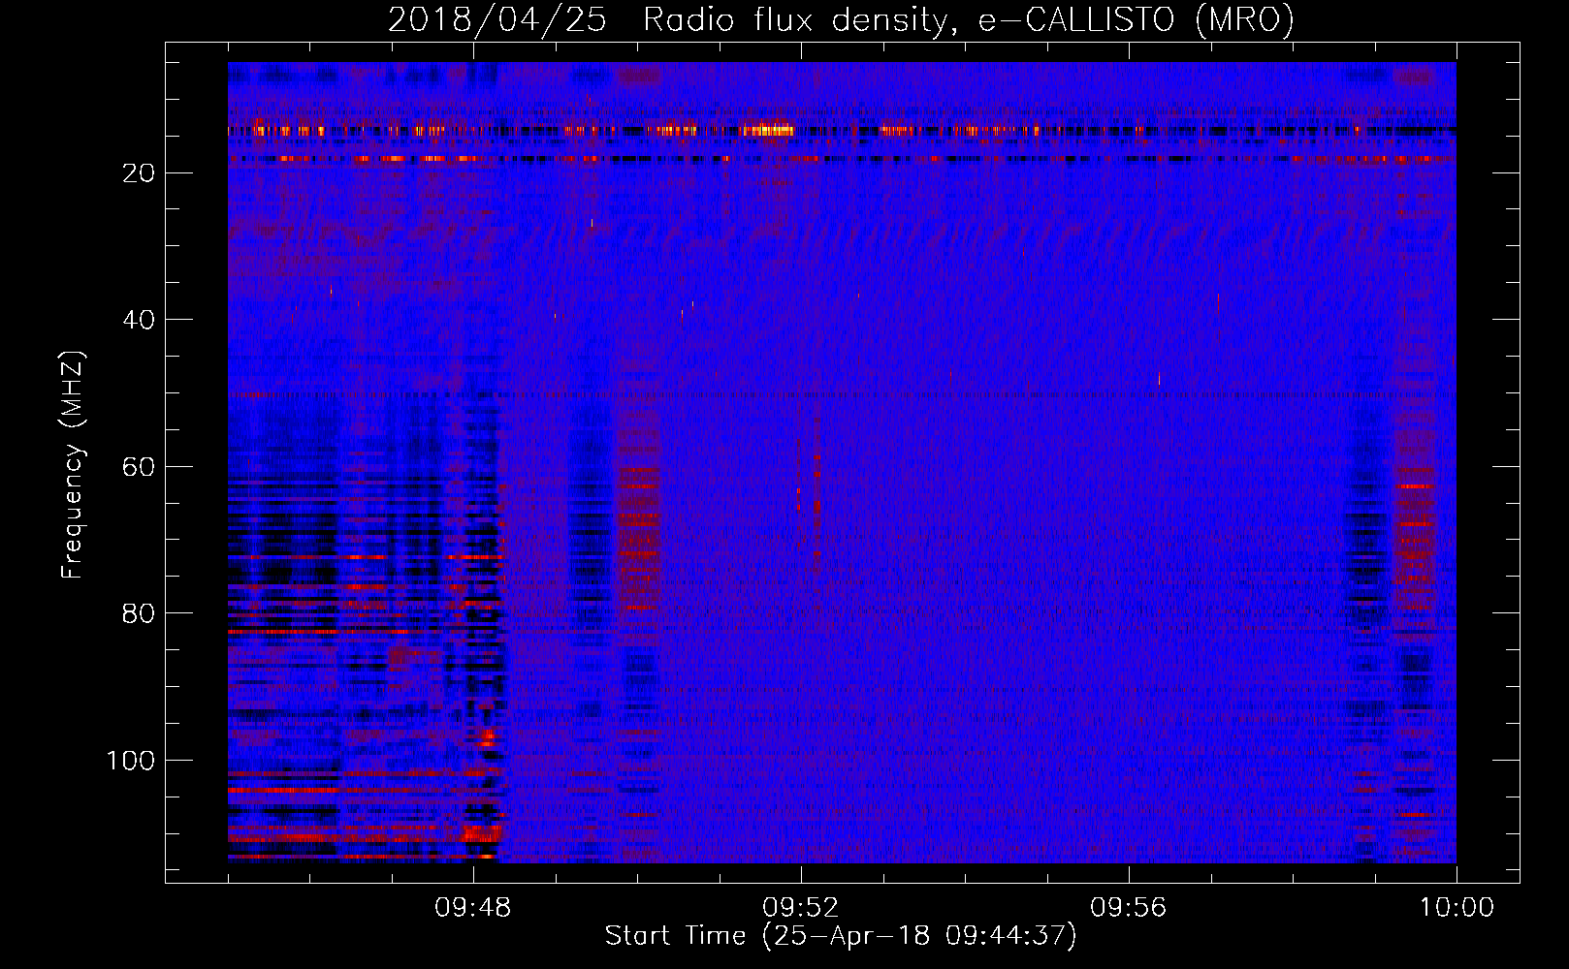Screen dimensions: 1569x969
Task: Click the 10:00 time tick label
Action: coord(1457,908)
